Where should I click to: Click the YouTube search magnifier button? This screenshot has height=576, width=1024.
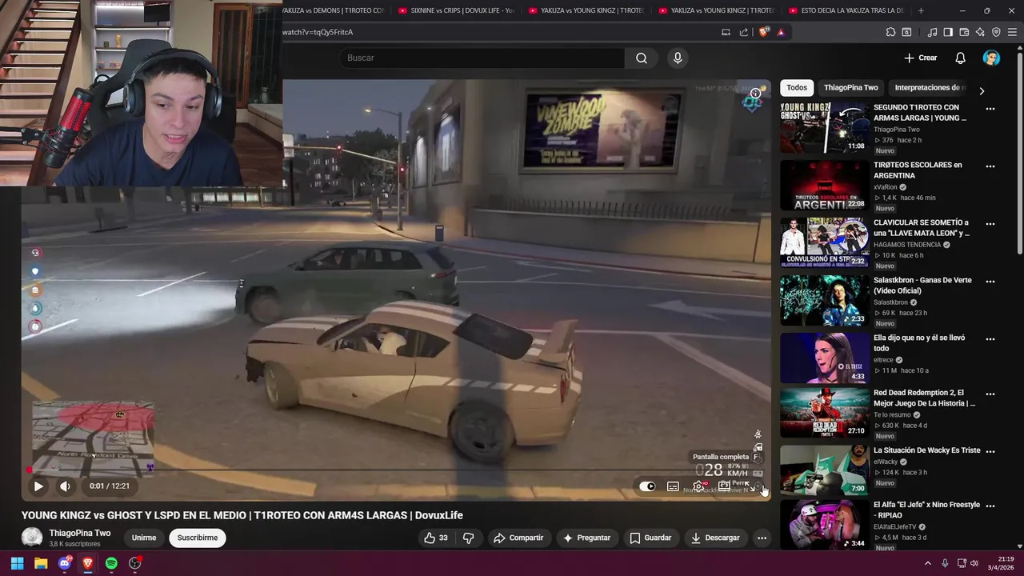click(642, 58)
